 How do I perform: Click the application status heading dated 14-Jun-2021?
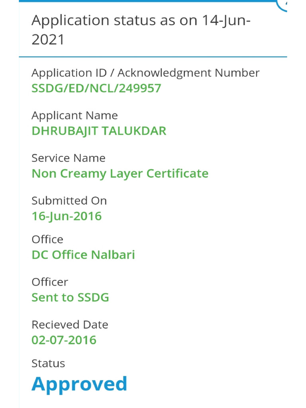(x=141, y=30)
